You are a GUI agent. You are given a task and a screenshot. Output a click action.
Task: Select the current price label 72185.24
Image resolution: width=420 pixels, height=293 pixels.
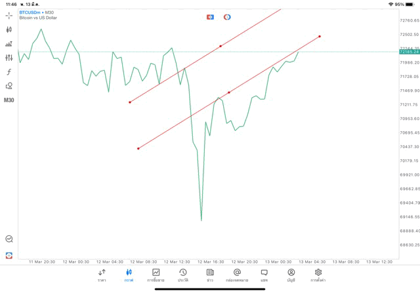pos(409,52)
